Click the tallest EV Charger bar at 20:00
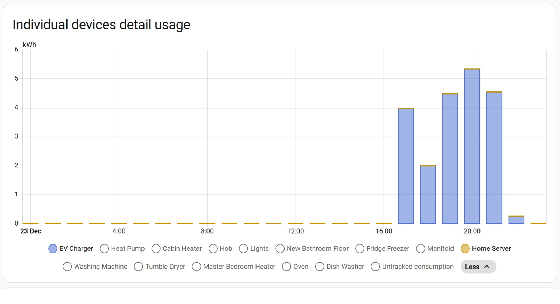Viewport: 560px width, 304px height. pos(472,147)
